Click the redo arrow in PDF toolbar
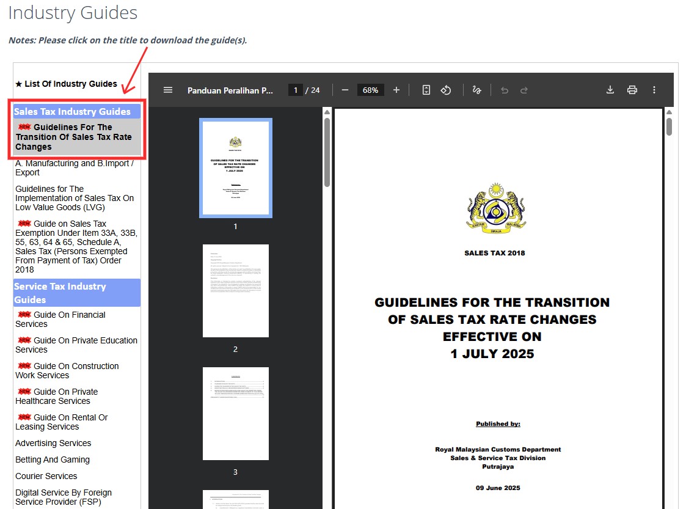The image size is (686, 509). coord(524,90)
